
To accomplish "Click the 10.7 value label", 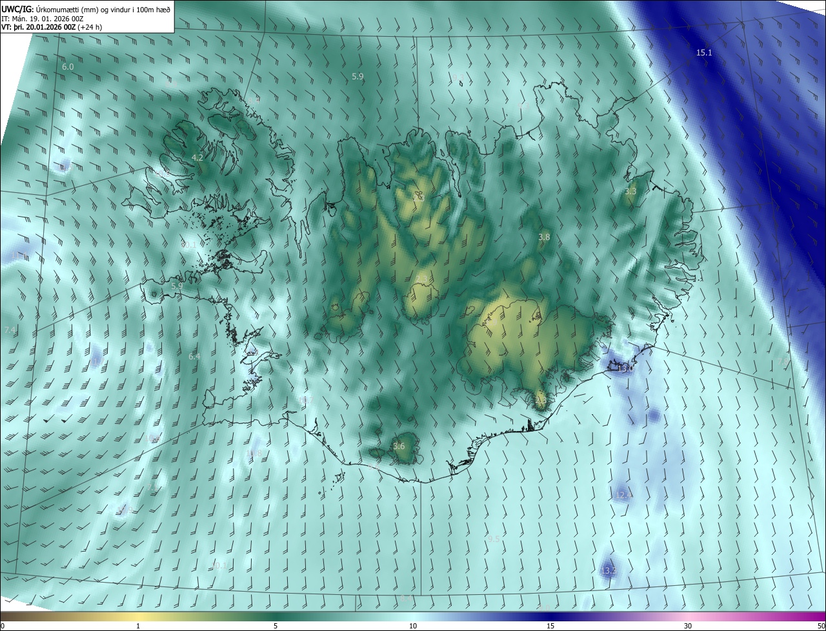I will [305, 401].
